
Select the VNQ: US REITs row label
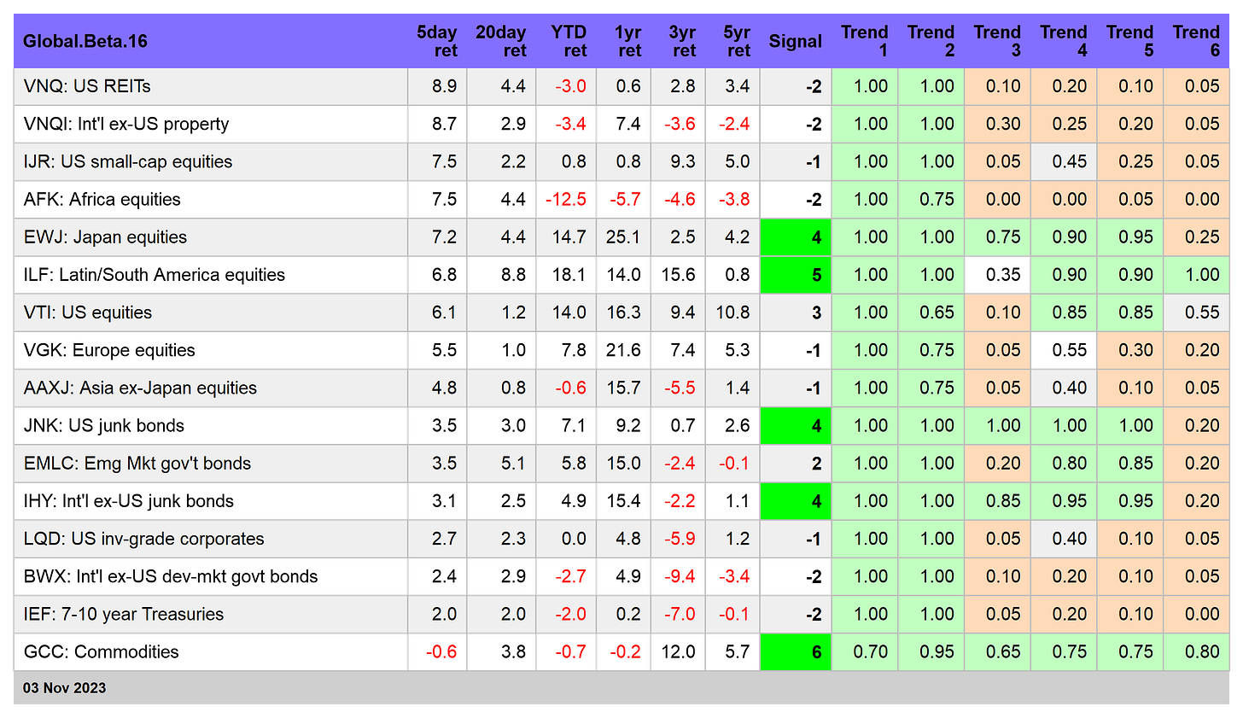(x=87, y=86)
